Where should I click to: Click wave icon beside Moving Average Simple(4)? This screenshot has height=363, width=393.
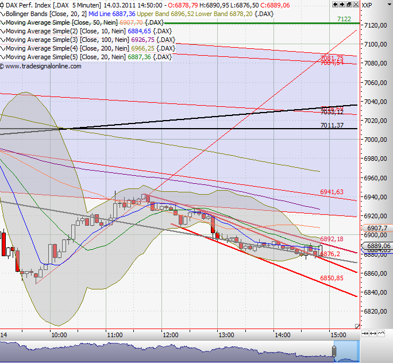point(3,48)
